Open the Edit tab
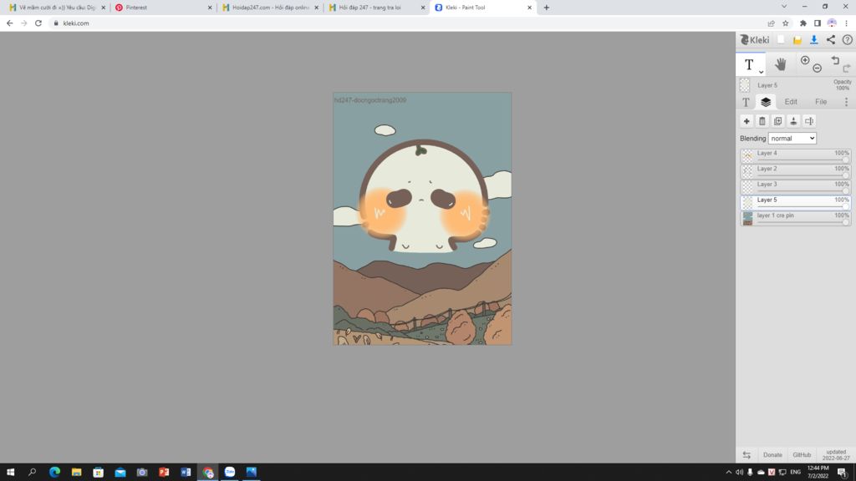856x481 pixels. click(791, 102)
